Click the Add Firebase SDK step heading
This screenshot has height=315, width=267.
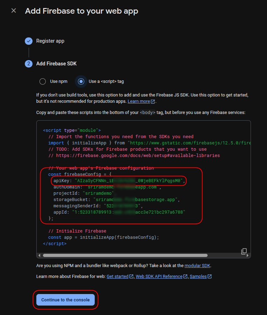pos(56,64)
